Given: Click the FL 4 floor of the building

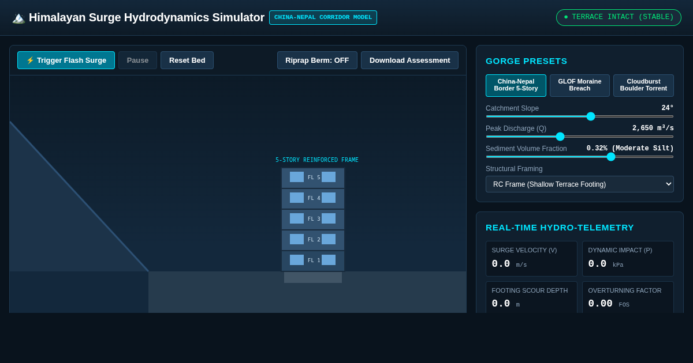Looking at the screenshot, I should coord(313,198).
